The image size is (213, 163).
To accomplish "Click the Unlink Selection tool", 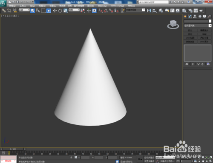I will coord(9,11).
